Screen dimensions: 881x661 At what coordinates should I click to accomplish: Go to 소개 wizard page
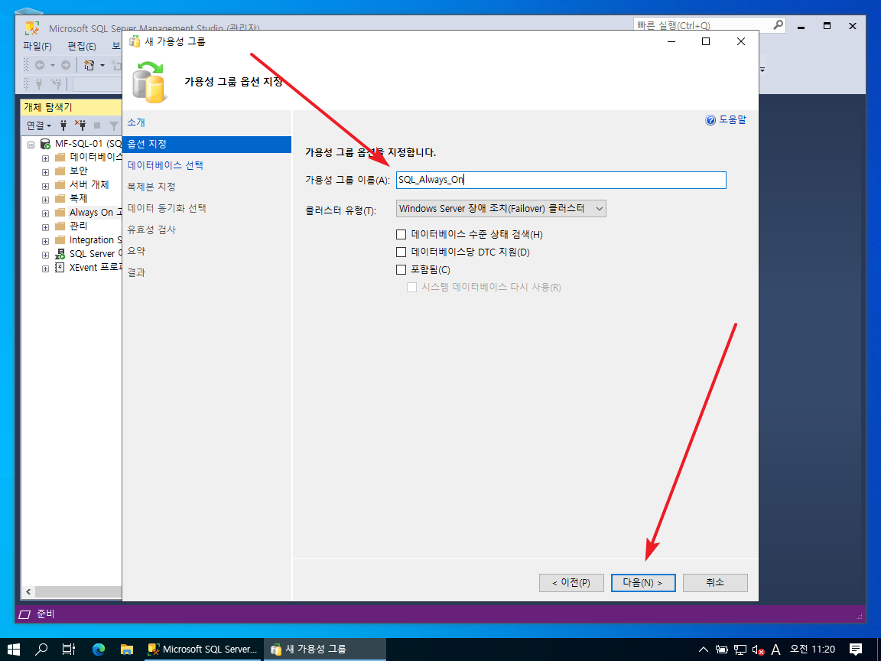pyautogui.click(x=136, y=122)
